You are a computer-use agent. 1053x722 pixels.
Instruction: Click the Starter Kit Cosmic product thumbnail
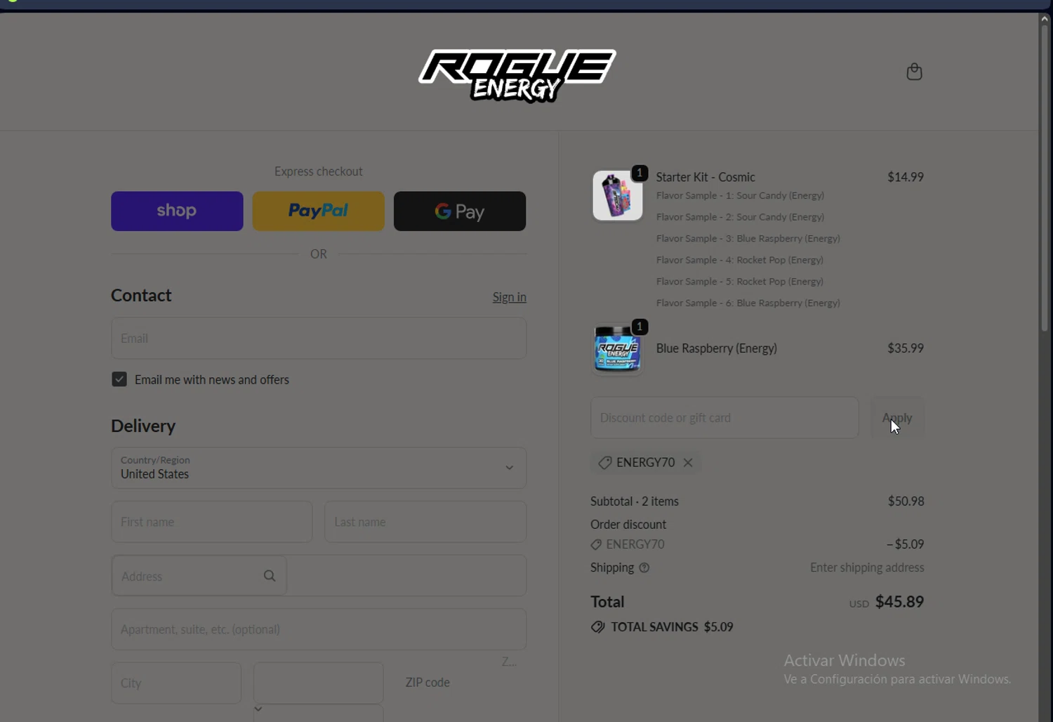point(618,195)
